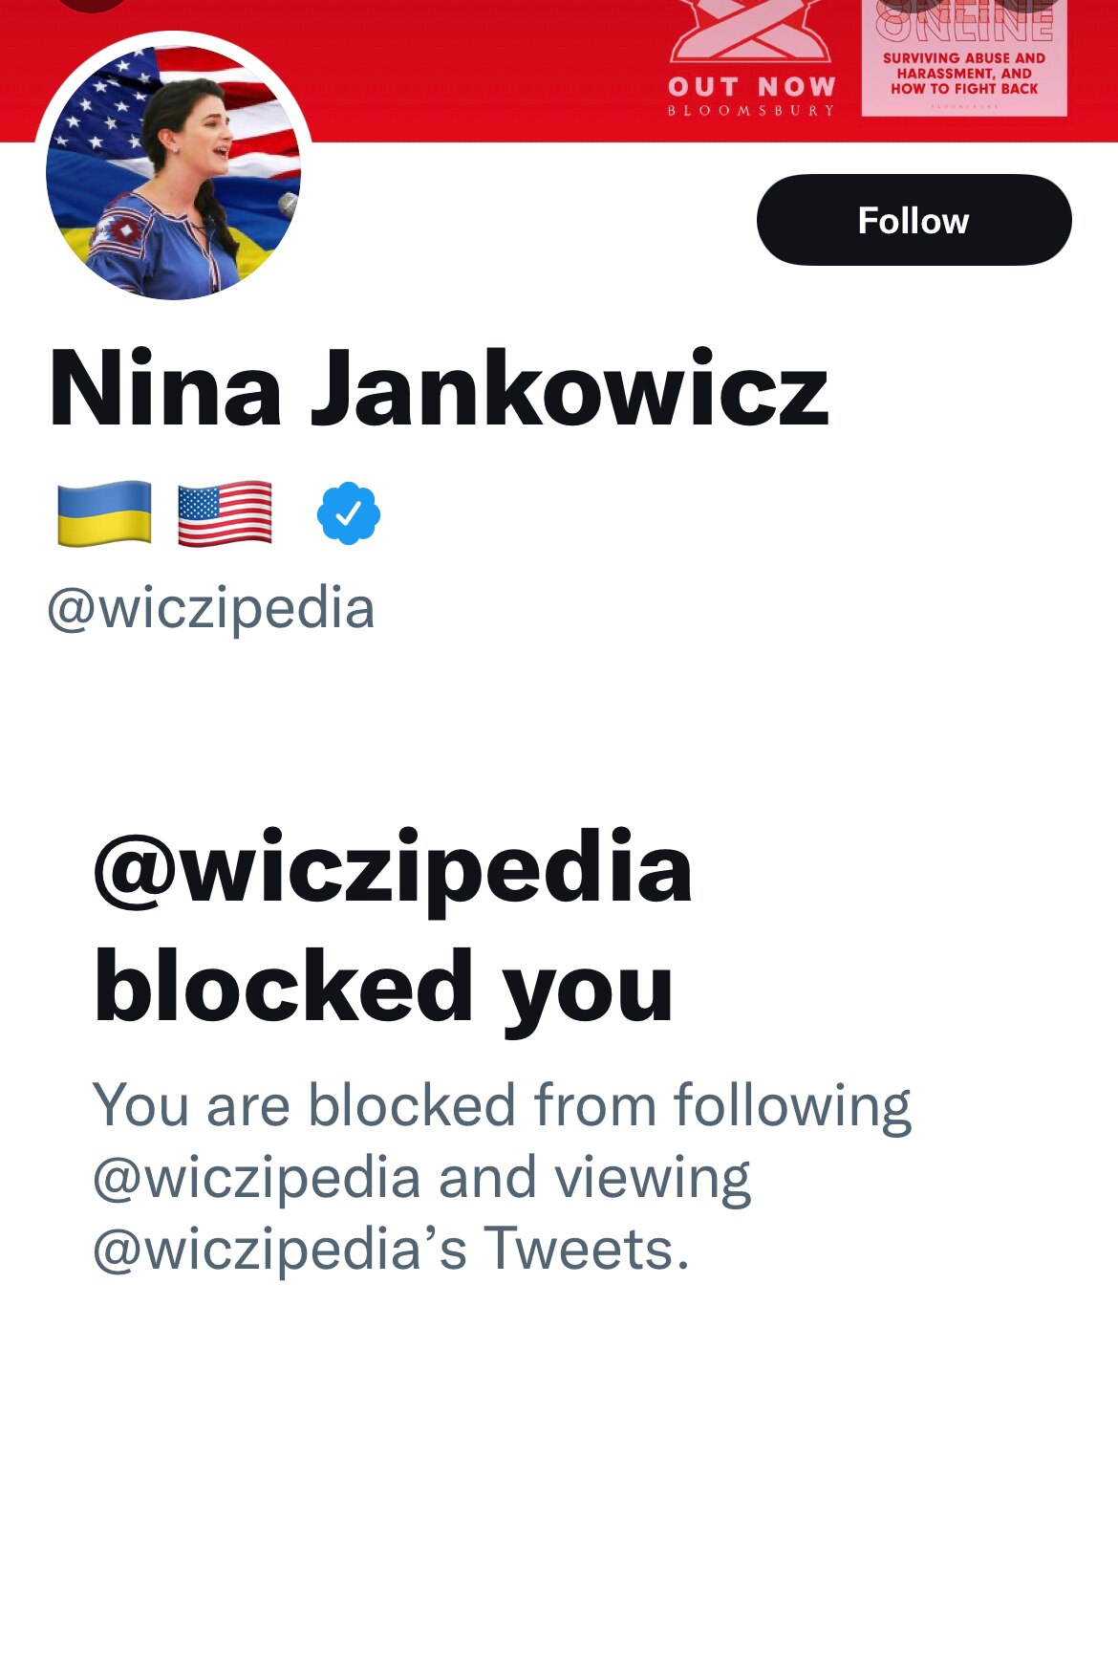Click the gray @wiczipedia handle under the name
Image resolution: width=1118 pixels, height=1654 pixels.
[211, 609]
